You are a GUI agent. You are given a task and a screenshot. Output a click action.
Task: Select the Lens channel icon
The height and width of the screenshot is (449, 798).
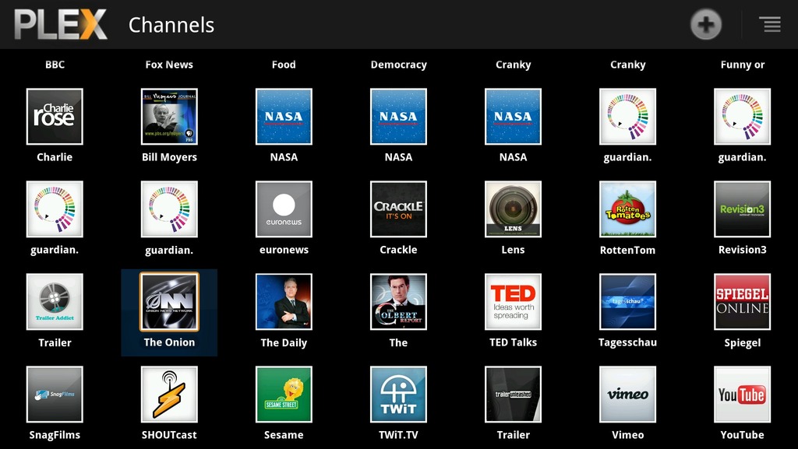coord(513,209)
